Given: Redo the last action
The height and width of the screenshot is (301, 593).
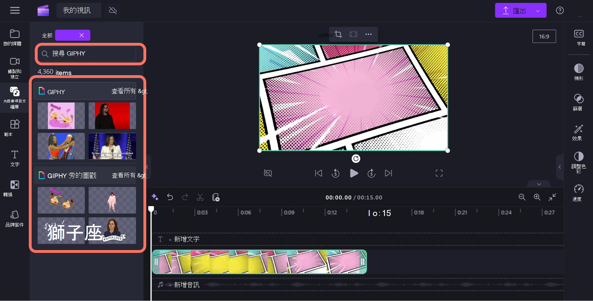Looking at the screenshot, I should 185,197.
